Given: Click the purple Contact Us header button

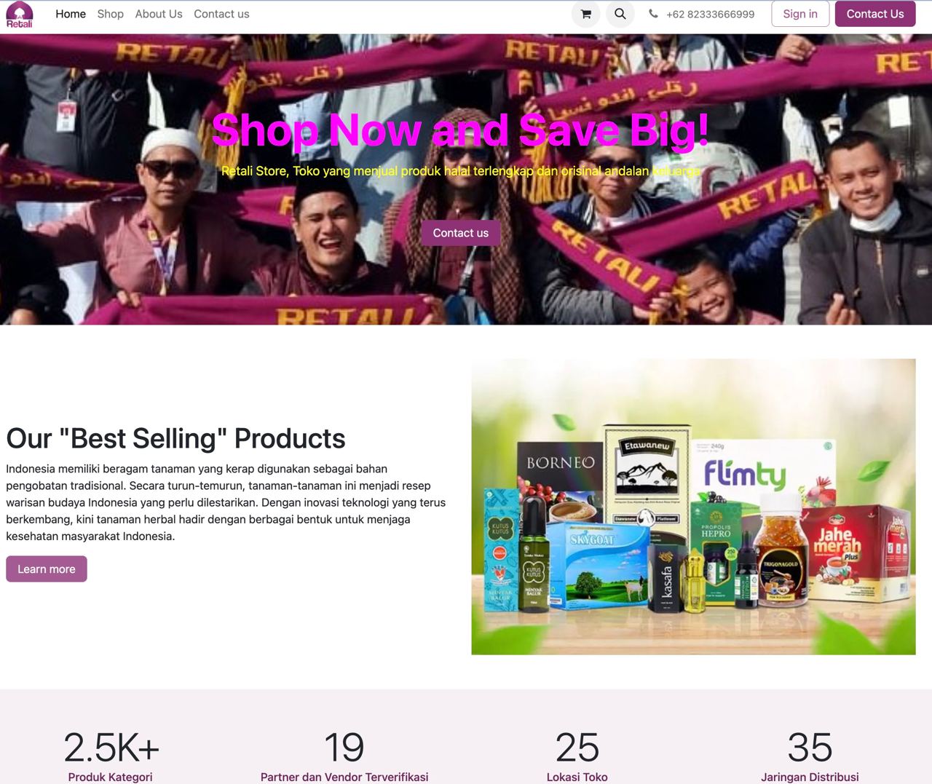Looking at the screenshot, I should coord(875,14).
